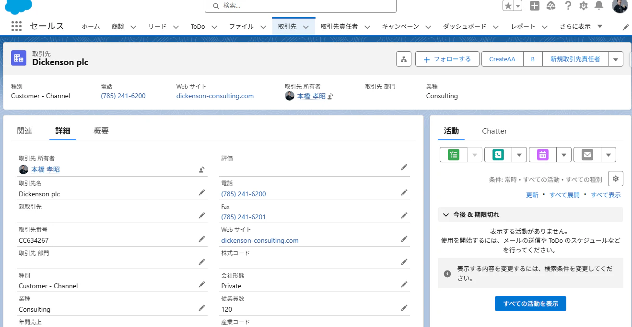The width and height of the screenshot is (632, 327).
Task: Edit the 電話 field pencil icon
Action: coord(404,192)
